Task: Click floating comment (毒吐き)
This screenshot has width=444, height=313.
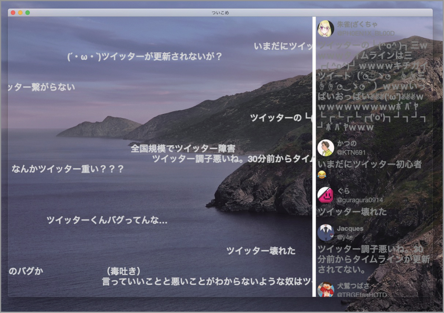Action: [x=123, y=271]
